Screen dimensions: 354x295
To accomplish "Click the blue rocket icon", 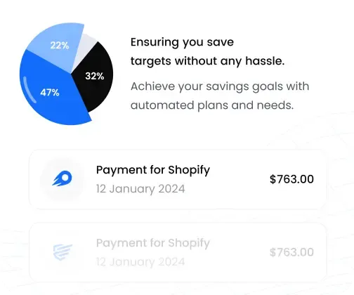I will 62,178.
